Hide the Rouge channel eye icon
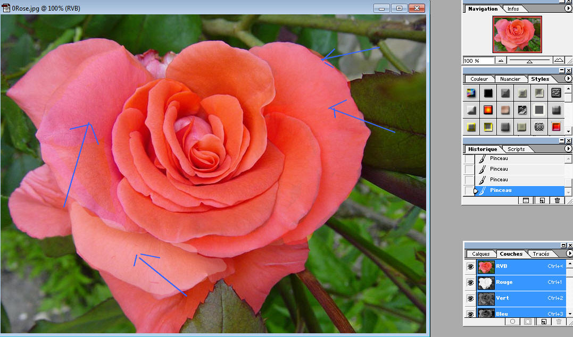The image size is (573, 337). [x=470, y=283]
